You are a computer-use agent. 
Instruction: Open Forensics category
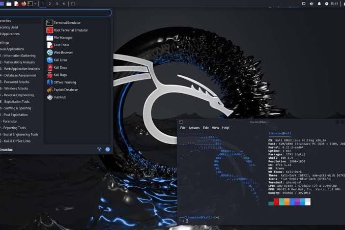[8, 121]
